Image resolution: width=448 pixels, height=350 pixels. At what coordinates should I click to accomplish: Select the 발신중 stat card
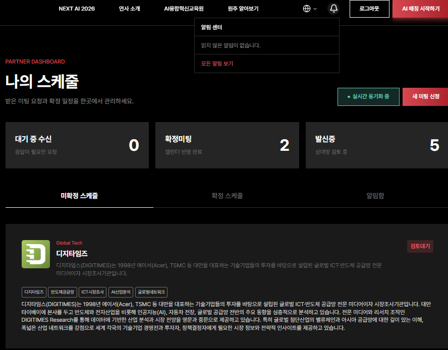click(x=377, y=145)
